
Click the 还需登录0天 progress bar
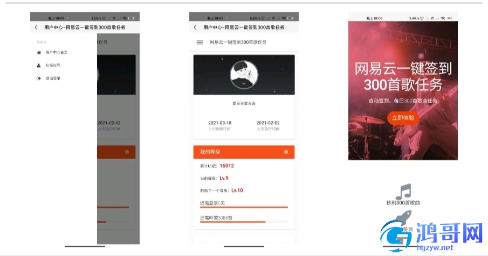point(244,207)
